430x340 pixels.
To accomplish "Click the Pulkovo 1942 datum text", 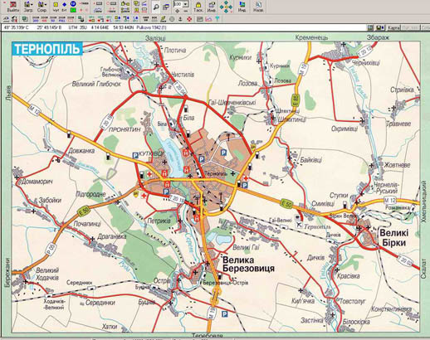I will (151, 27).
